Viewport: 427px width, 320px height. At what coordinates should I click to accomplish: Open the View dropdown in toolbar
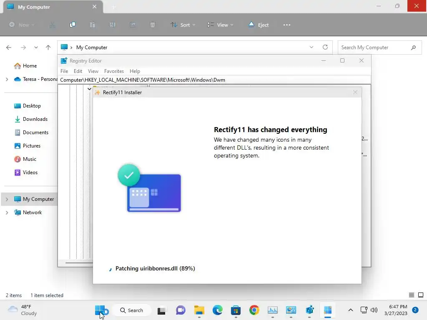(220, 25)
